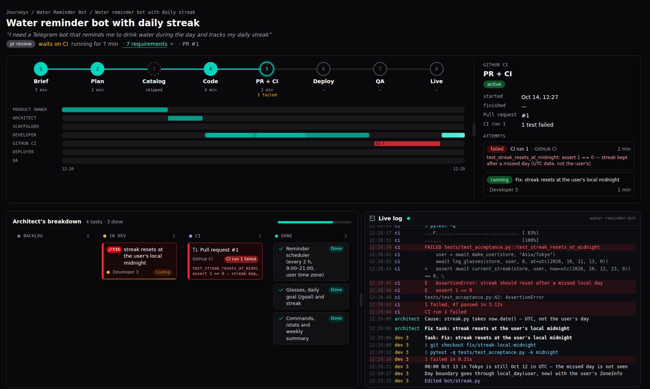Screen dimensions: 650x389
Task: Select the Code stage circle
Action: [210, 69]
